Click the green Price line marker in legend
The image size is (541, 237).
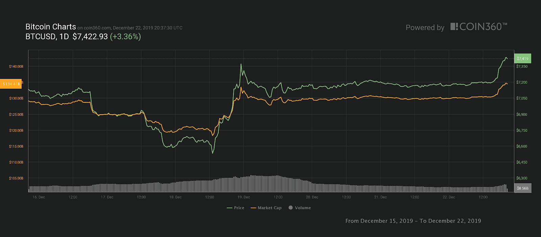tap(230, 208)
